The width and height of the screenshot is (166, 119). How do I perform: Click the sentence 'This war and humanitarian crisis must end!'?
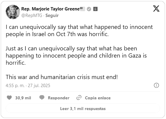62,77
